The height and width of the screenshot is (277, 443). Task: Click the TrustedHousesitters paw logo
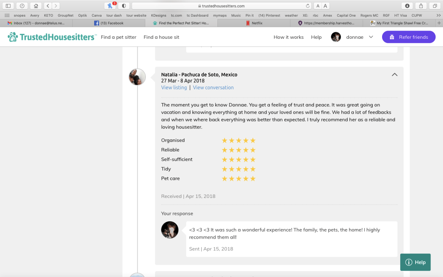[13, 37]
